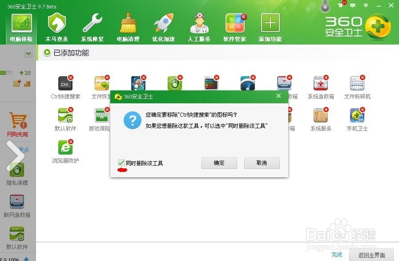Switch to the 电脑清理 (PC Cleanup) tab
Viewport: 399px width, 261px height.
[x=128, y=27]
